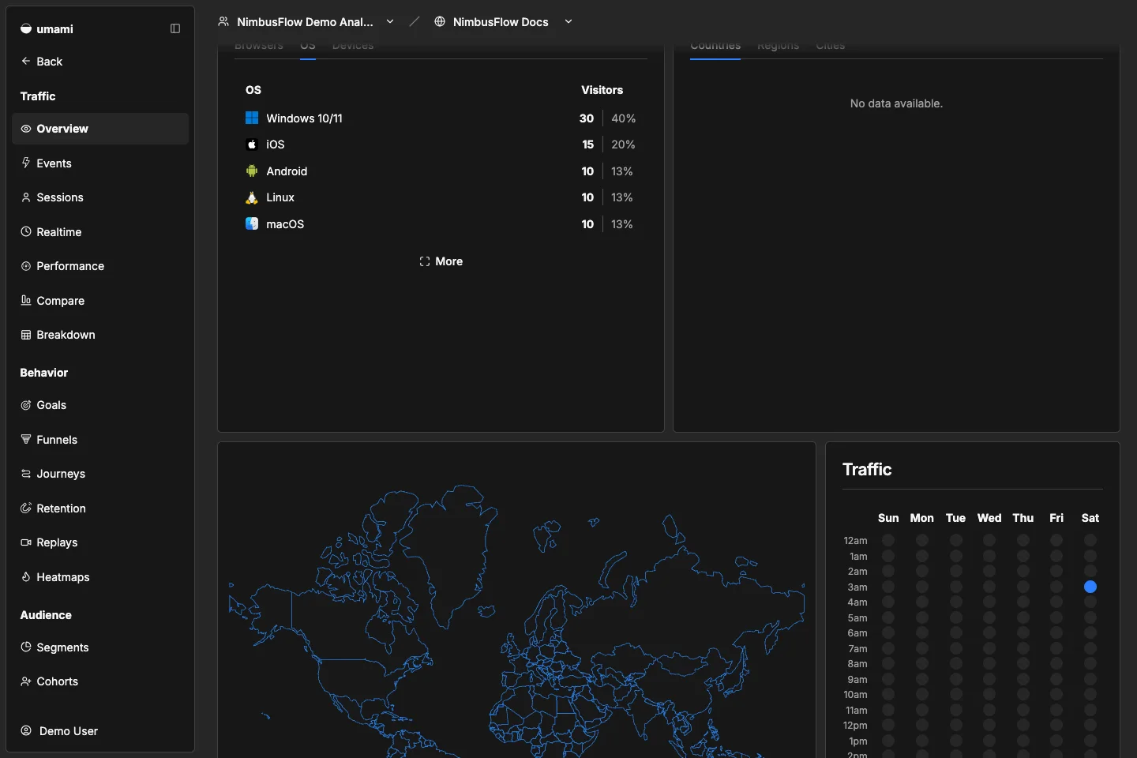
Task: Click the Traffic heading in weekly panel
Action: point(867,469)
